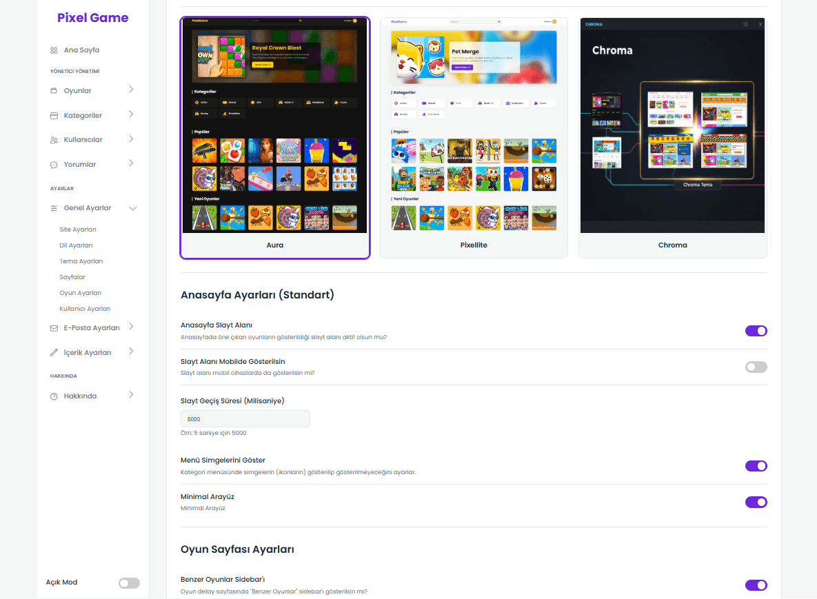Image resolution: width=817 pixels, height=599 pixels.
Task: Click the Kullanıcılar users icon
Action: point(54,140)
